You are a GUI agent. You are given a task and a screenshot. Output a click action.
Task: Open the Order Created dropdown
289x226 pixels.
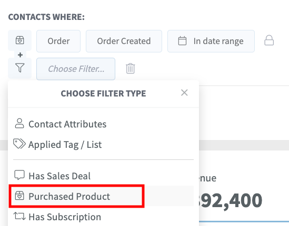(124, 41)
